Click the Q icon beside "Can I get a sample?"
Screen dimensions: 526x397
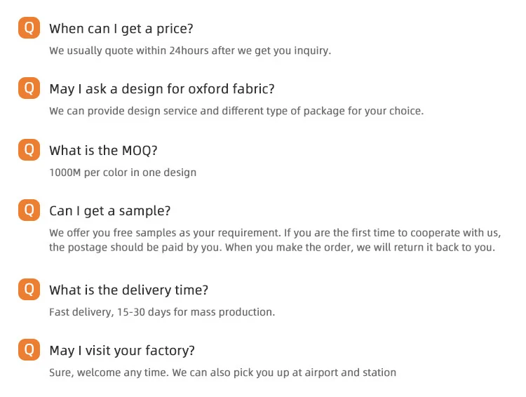pos(29,210)
